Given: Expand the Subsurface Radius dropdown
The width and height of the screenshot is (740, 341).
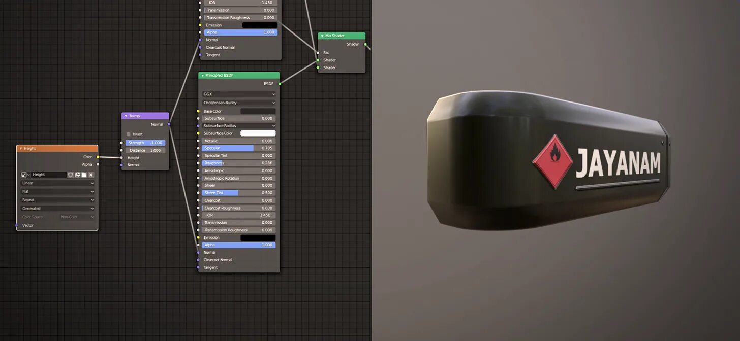Looking at the screenshot, I should point(239,126).
